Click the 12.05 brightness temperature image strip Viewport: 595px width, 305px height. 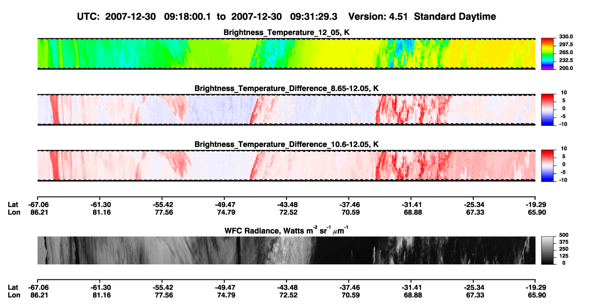tap(287, 54)
